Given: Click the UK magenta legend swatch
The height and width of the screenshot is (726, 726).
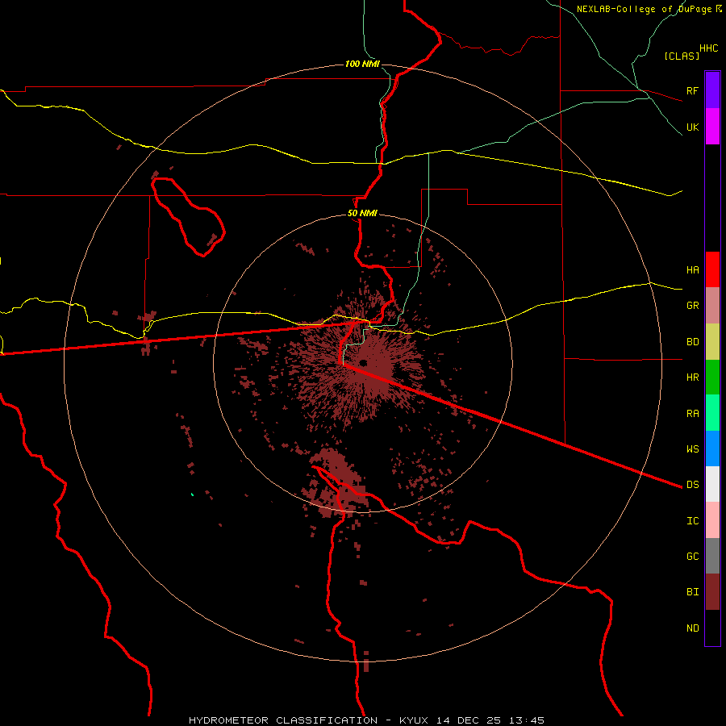Looking at the screenshot, I should click(x=712, y=127).
